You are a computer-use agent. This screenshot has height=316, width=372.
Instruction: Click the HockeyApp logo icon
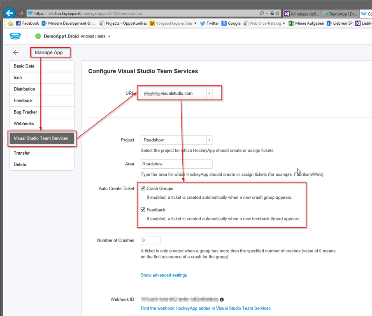click(15, 36)
